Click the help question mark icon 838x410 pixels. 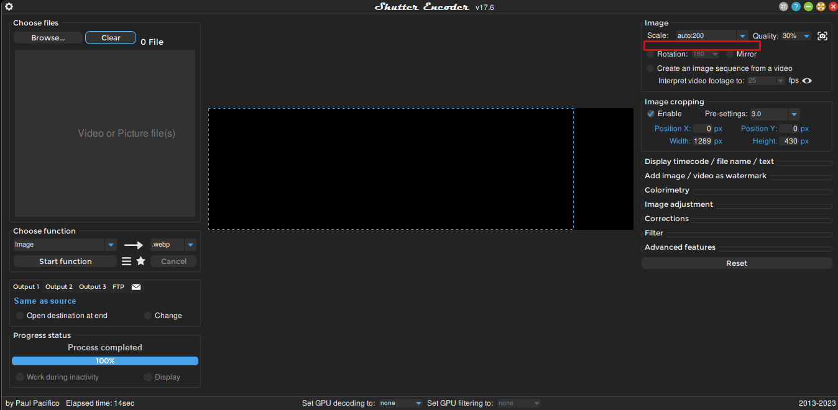tap(796, 7)
